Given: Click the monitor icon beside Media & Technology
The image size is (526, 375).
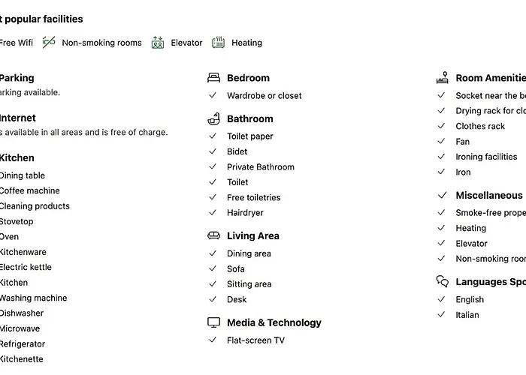Looking at the screenshot, I should [213, 322].
